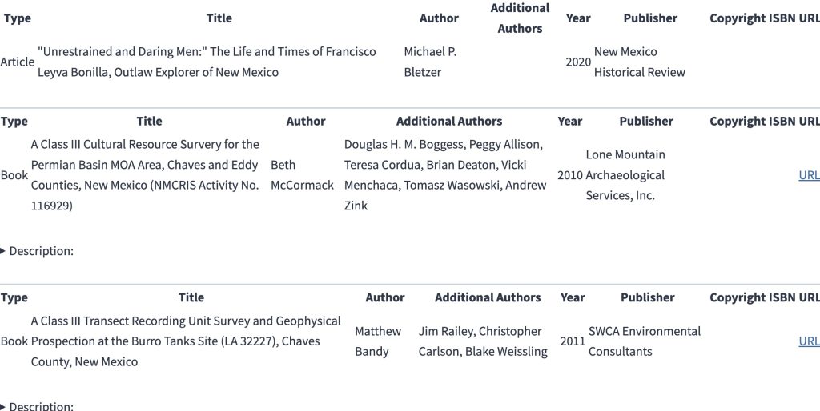Select author Beth McCormack
This screenshot has width=820, height=411.
click(302, 175)
